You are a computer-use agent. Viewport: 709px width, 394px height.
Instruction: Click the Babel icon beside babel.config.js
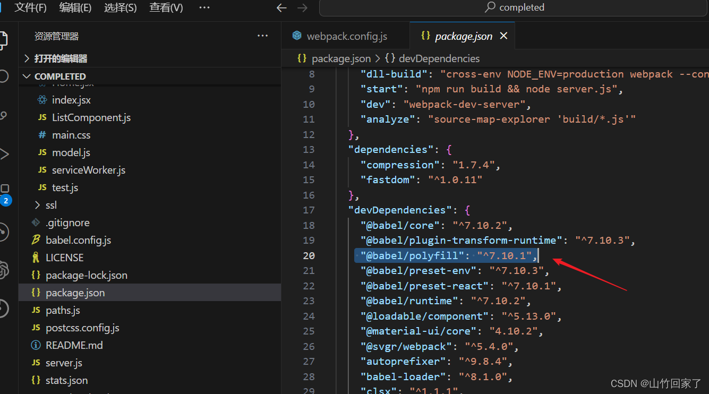pos(36,240)
